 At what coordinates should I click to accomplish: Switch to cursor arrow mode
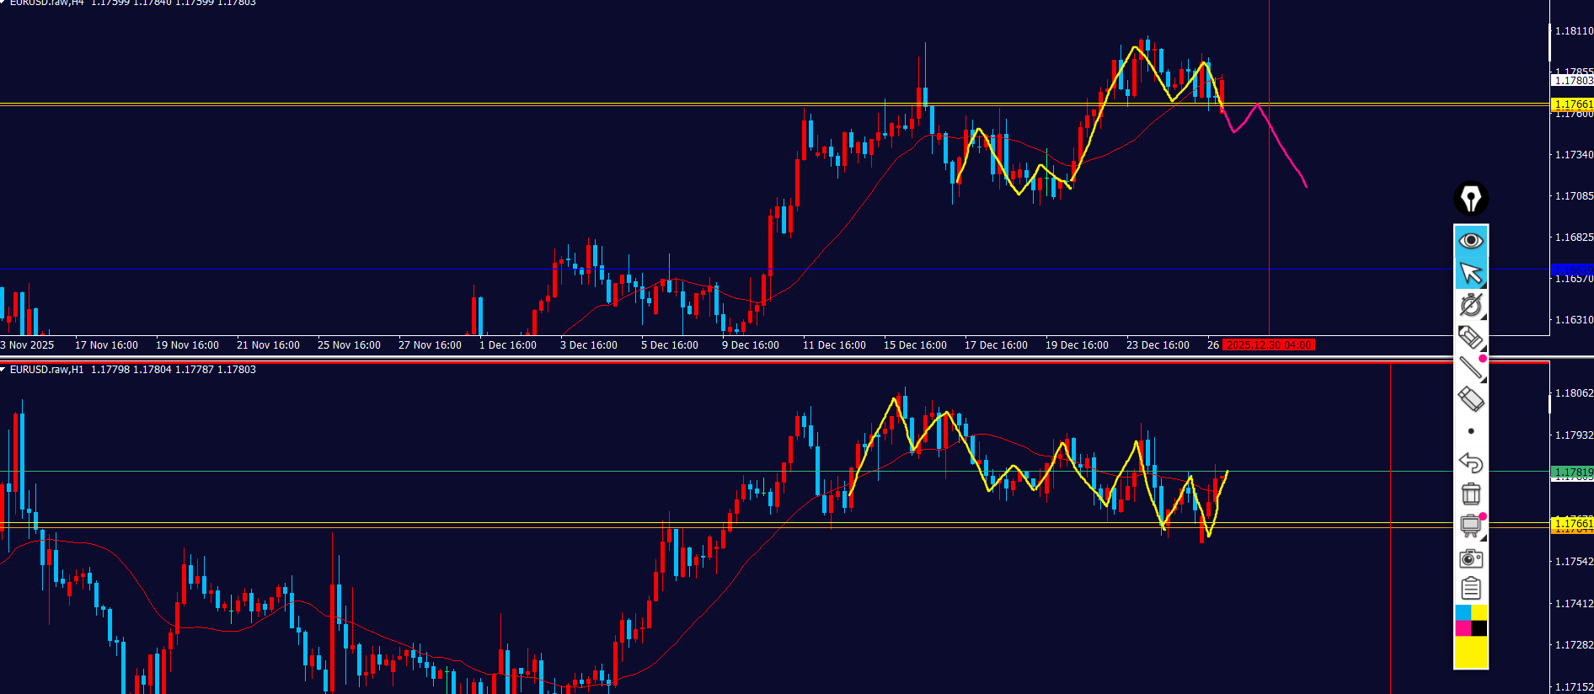click(x=1471, y=273)
